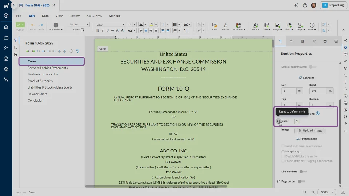
Task: Click the Create new plus sidebar icon
Action: pos(6,16)
